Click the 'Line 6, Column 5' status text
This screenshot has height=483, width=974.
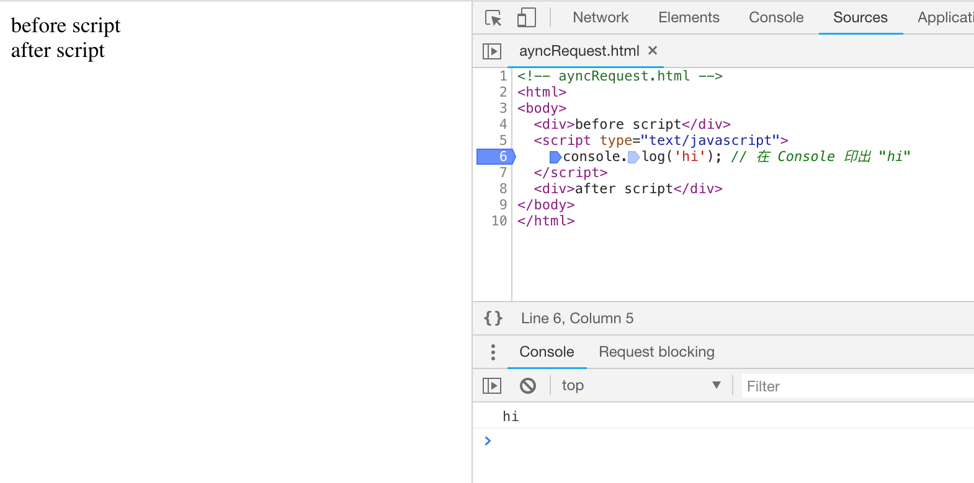click(x=577, y=318)
